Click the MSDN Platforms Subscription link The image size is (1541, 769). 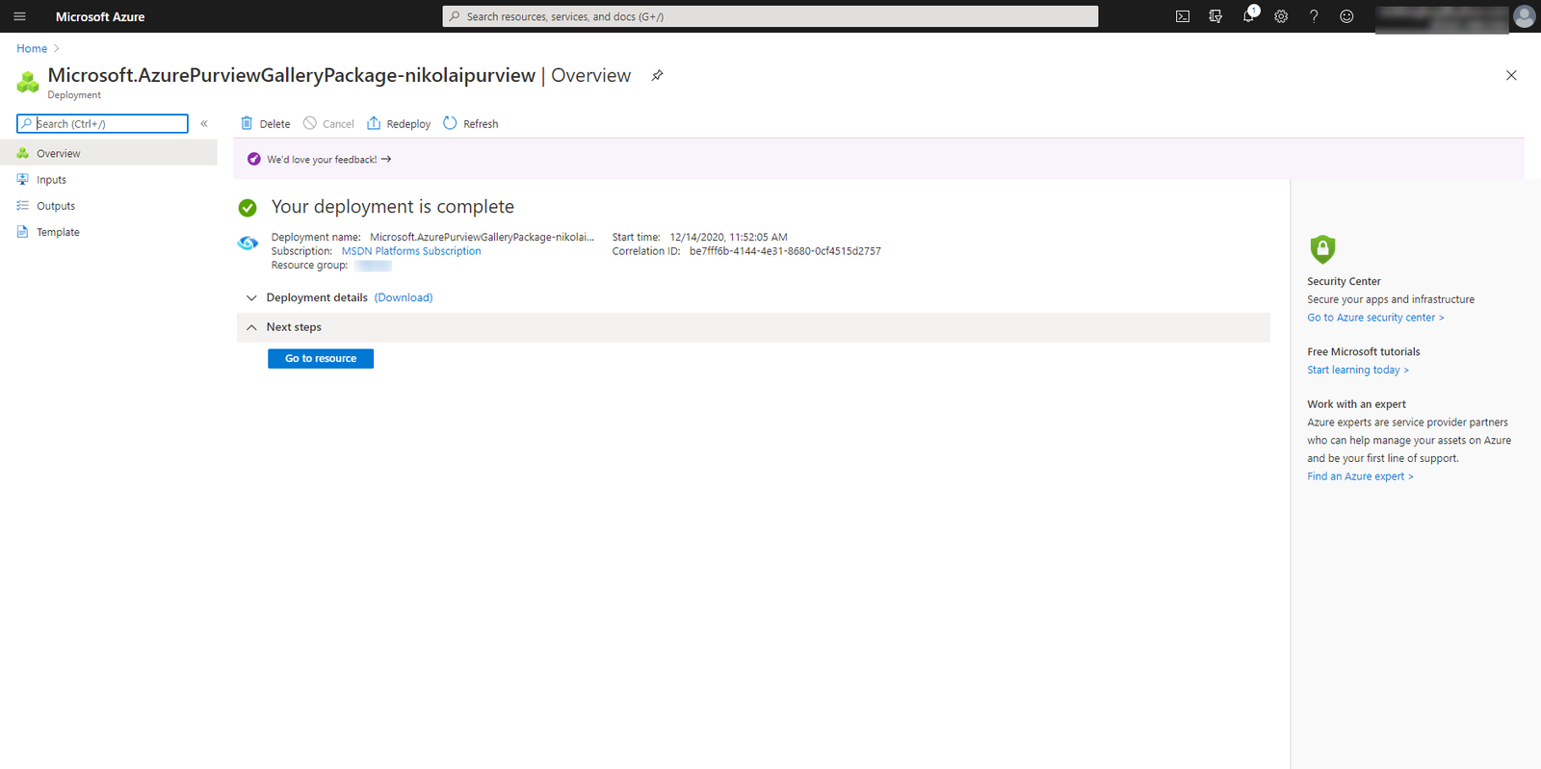(x=411, y=251)
